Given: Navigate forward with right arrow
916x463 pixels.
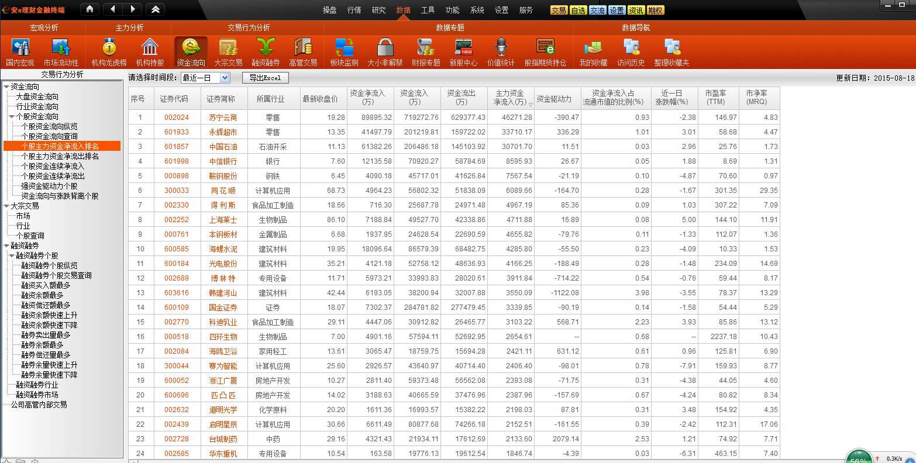Looking at the screenshot, I should pyautogui.click(x=133, y=9).
